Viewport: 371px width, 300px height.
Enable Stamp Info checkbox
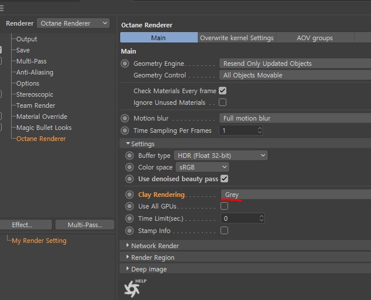(225, 230)
